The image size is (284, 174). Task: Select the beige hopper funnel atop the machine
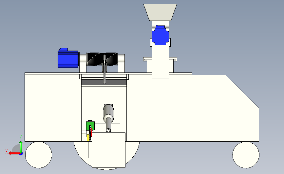[160, 12]
